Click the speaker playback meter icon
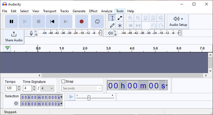This screenshot has height=115, width=213. click(110, 33)
